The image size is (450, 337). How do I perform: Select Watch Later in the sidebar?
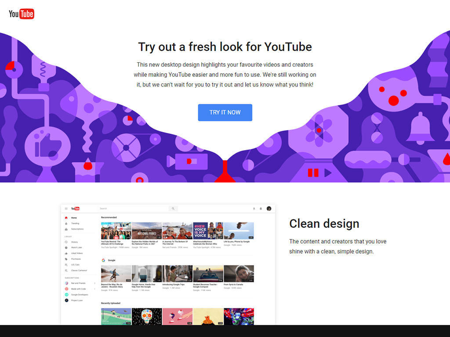(x=76, y=247)
